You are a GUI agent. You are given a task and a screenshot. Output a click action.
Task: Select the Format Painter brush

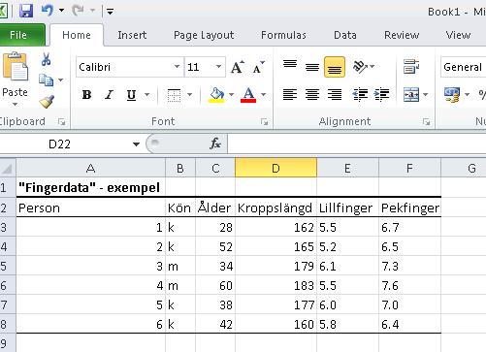tap(47, 102)
